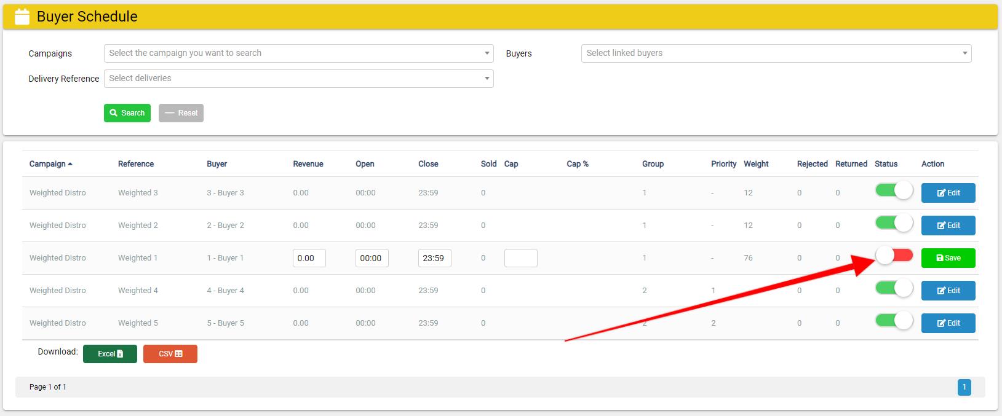Click the empty Cap input for Weighted 1
This screenshot has width=1002, height=416.
click(521, 258)
